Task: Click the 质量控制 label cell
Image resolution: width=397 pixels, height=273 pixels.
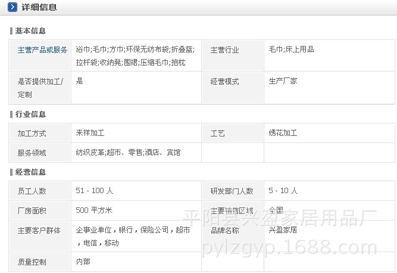Action: (x=32, y=262)
